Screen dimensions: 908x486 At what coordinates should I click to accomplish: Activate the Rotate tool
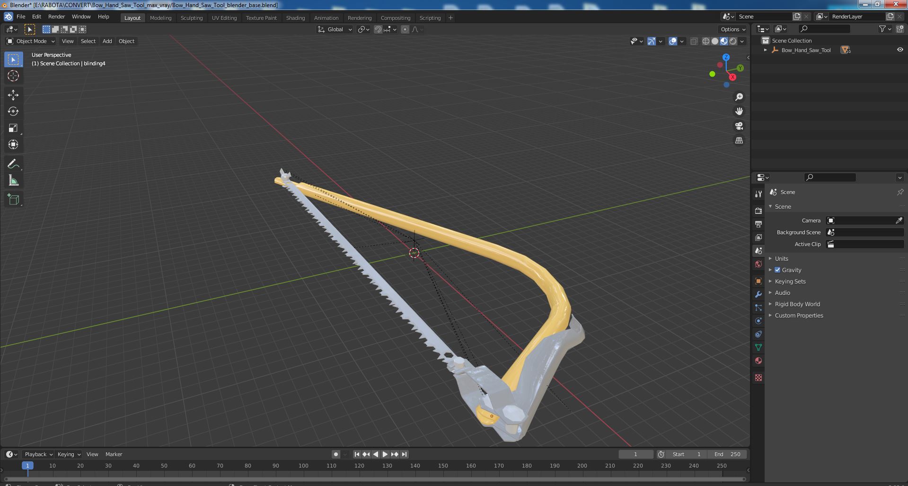click(x=13, y=111)
